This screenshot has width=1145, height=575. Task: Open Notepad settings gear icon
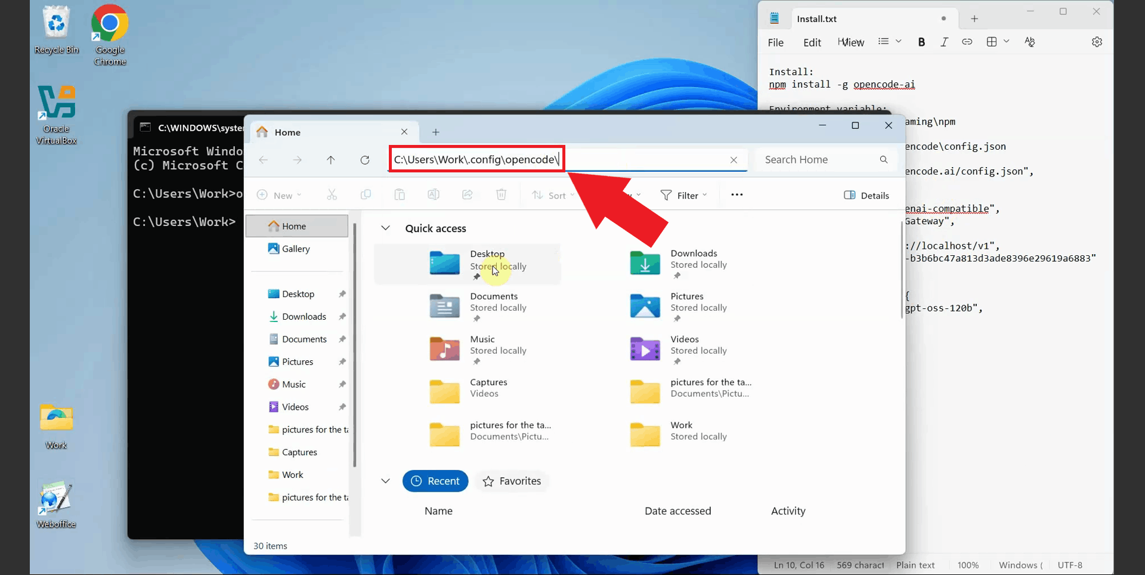1097,42
